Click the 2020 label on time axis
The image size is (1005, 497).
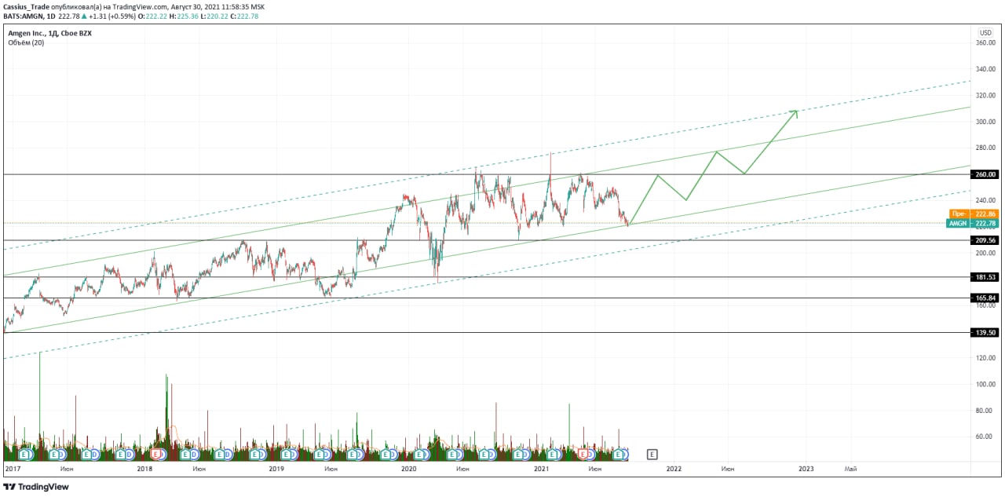tap(408, 469)
